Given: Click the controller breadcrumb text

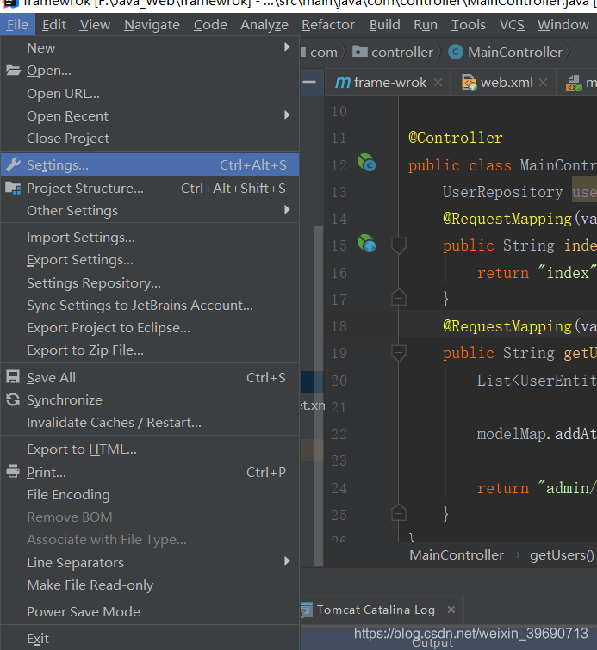Looking at the screenshot, I should coord(402,53).
